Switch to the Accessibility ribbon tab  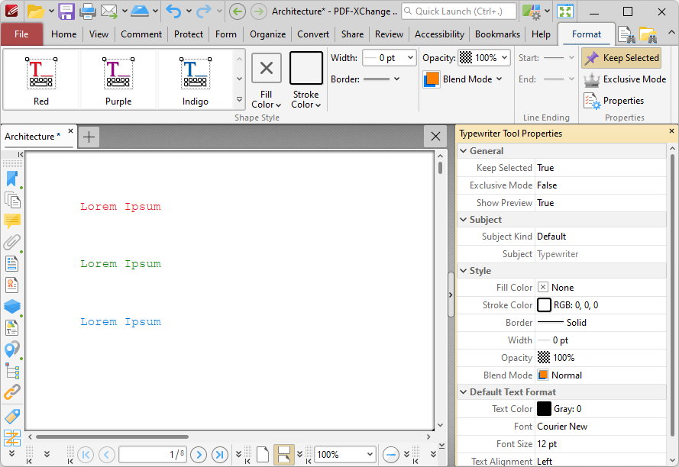click(x=439, y=34)
